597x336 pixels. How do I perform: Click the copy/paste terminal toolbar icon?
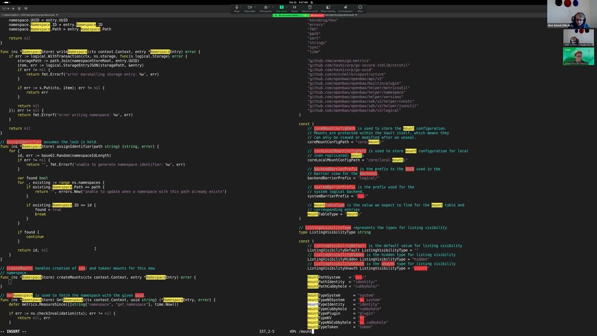click(19, 8)
